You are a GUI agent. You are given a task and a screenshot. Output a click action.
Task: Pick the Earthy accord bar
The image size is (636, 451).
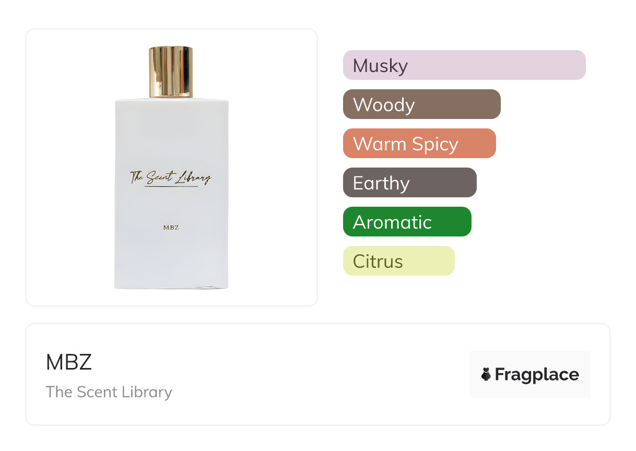(x=410, y=183)
